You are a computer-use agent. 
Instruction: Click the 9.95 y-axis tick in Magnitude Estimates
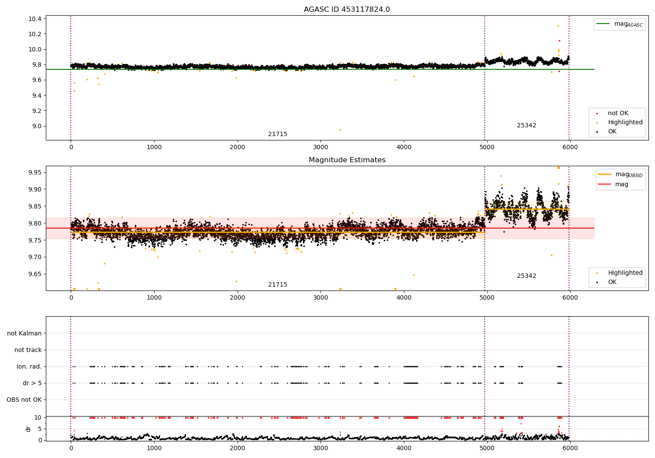(34, 173)
